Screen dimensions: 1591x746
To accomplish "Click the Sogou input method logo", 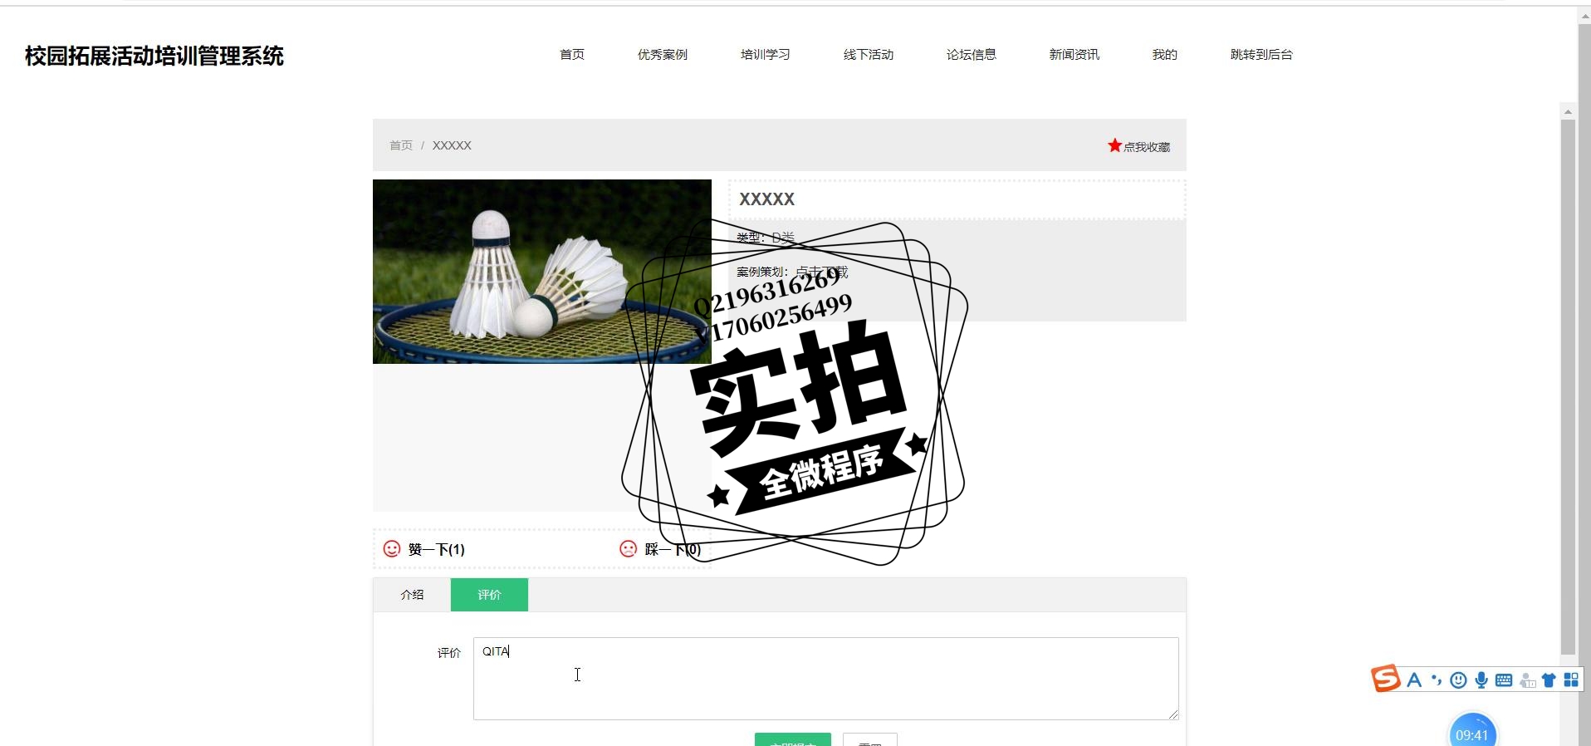I will click(1385, 679).
